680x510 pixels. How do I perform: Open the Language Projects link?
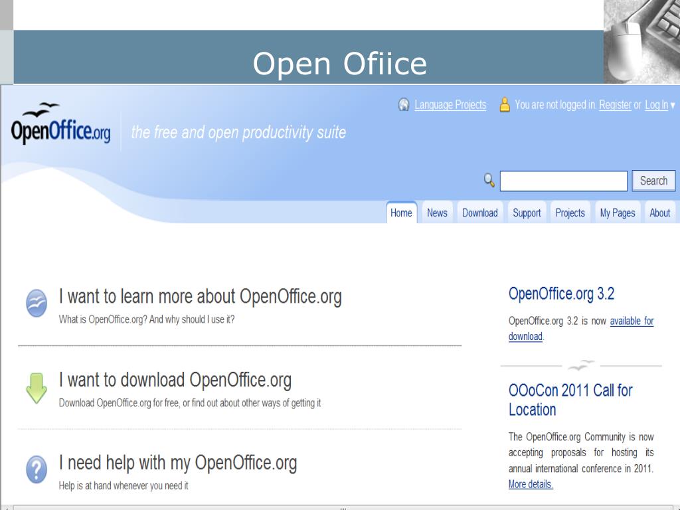(450, 105)
